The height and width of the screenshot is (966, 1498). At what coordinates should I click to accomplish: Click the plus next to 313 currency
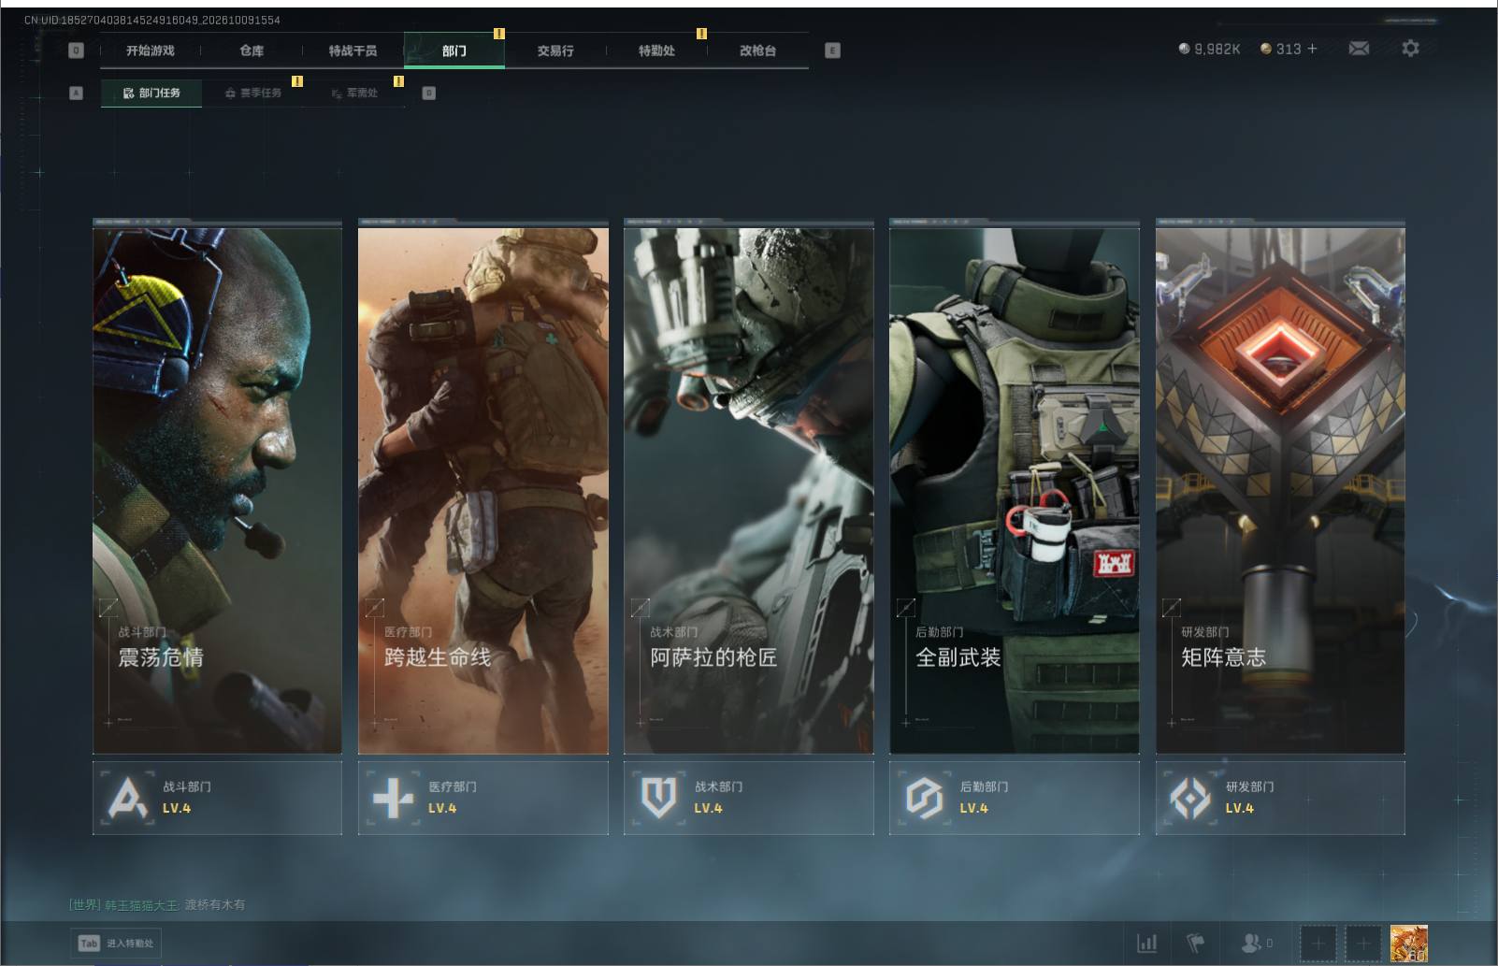1312,49
